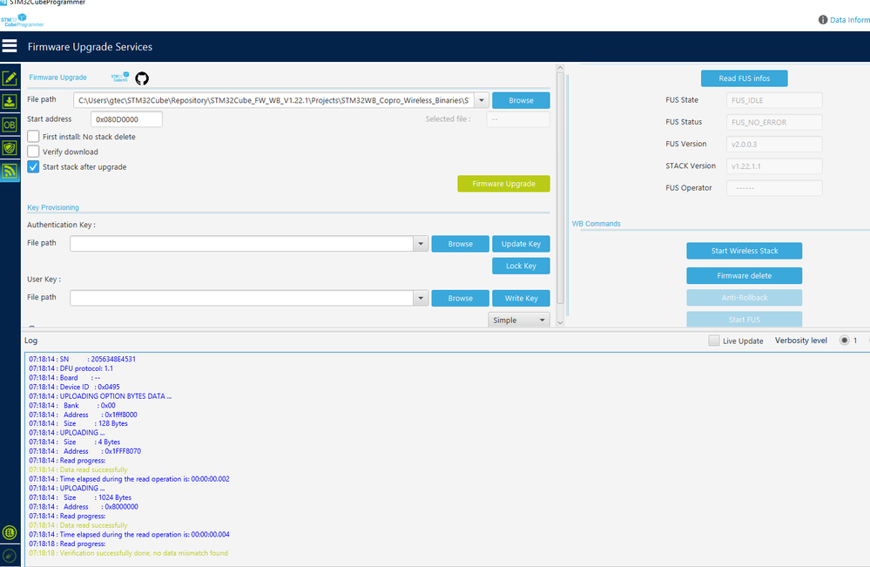Image resolution: width=870 pixels, height=567 pixels.
Task: Click log line 'Verification successfully done'
Action: [129, 553]
